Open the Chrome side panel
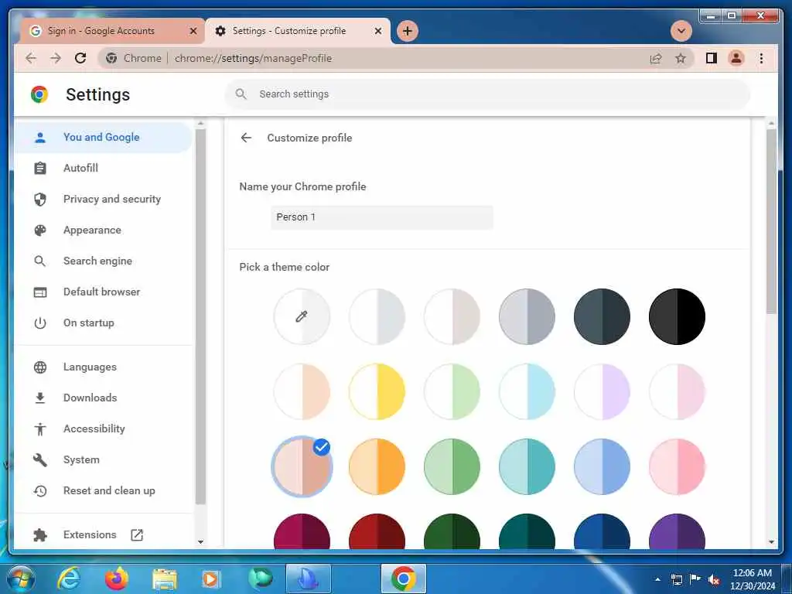Image resolution: width=792 pixels, height=594 pixels. tap(712, 58)
